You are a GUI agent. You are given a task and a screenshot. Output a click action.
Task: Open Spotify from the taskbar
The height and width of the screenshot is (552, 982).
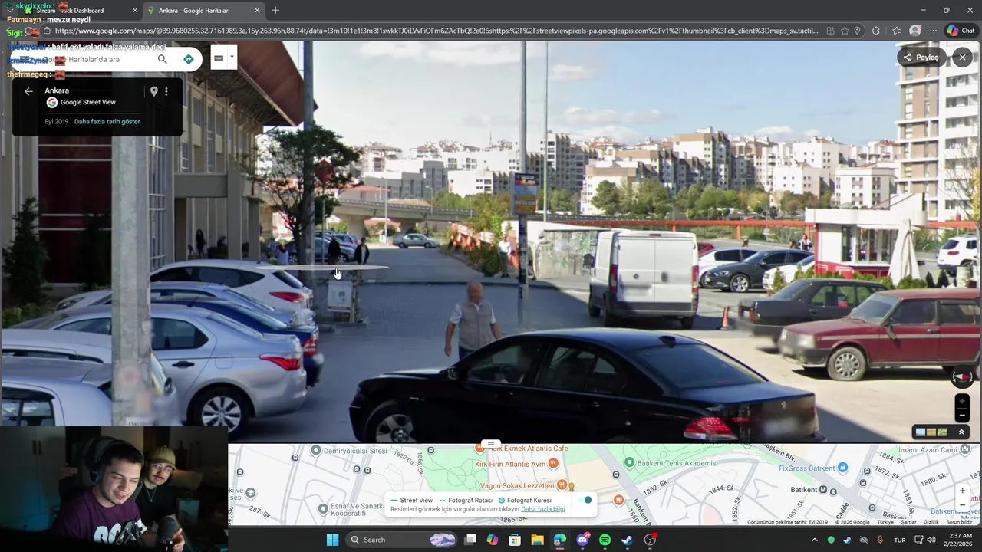click(x=605, y=540)
